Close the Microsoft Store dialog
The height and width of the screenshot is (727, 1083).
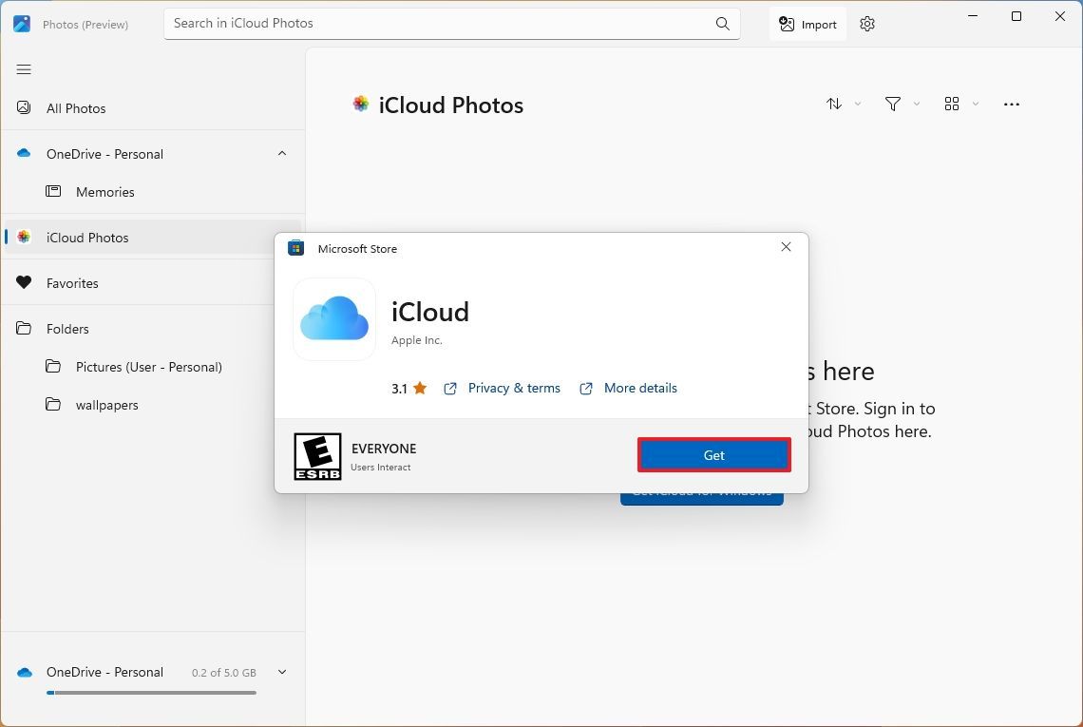pyautogui.click(x=786, y=247)
